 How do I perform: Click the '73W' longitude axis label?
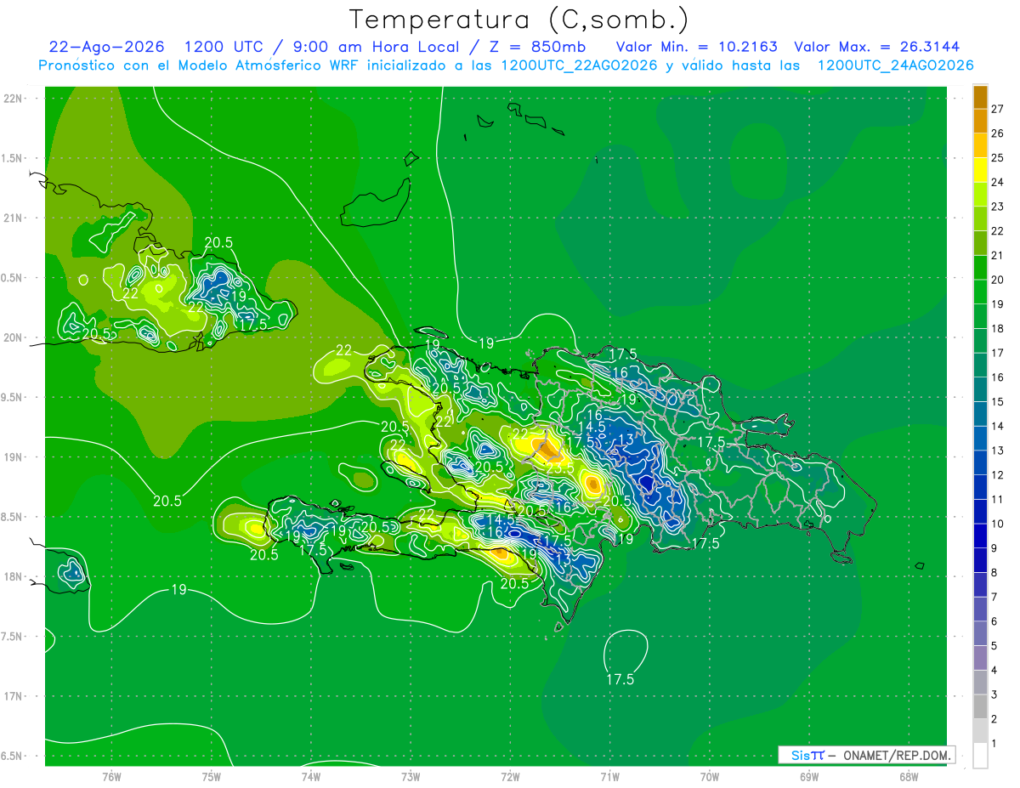(411, 776)
